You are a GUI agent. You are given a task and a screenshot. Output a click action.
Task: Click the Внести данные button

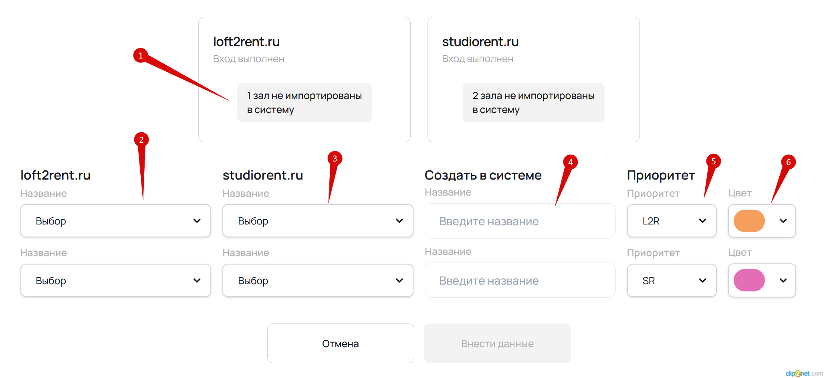coord(497,344)
